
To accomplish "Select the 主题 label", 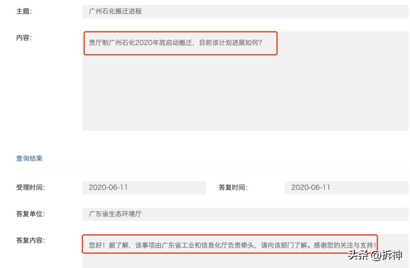I will pyautogui.click(x=24, y=11).
